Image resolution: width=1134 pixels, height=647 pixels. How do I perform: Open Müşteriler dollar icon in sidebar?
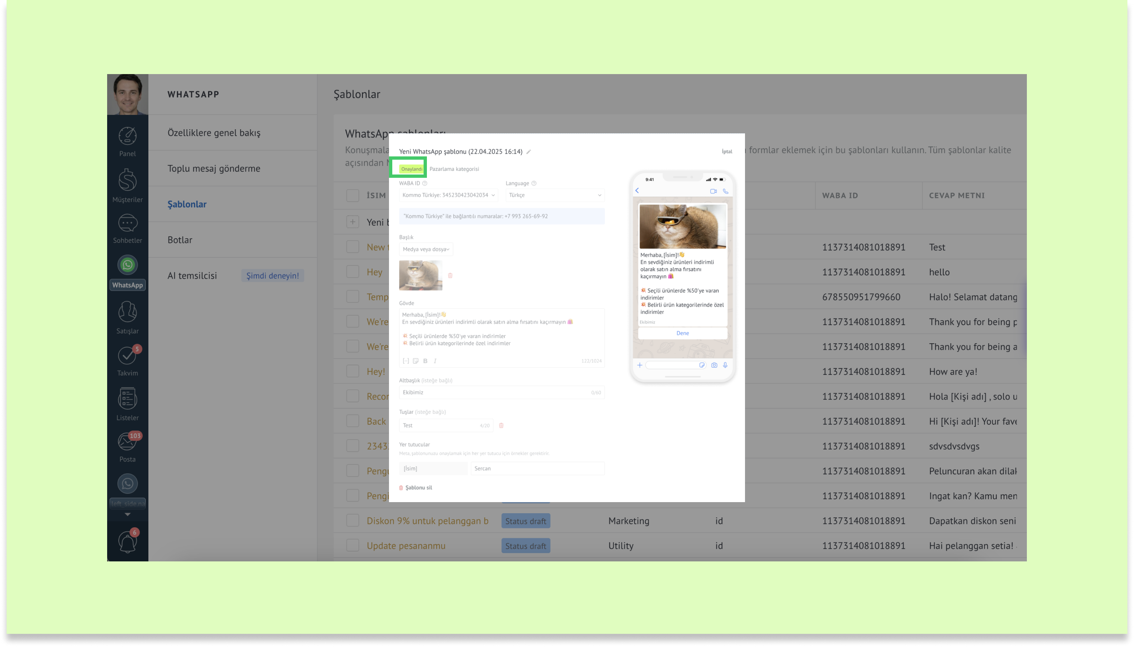click(x=127, y=180)
